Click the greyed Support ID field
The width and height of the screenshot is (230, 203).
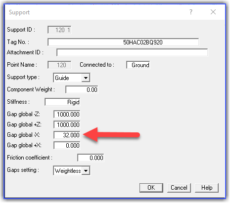coord(59,30)
